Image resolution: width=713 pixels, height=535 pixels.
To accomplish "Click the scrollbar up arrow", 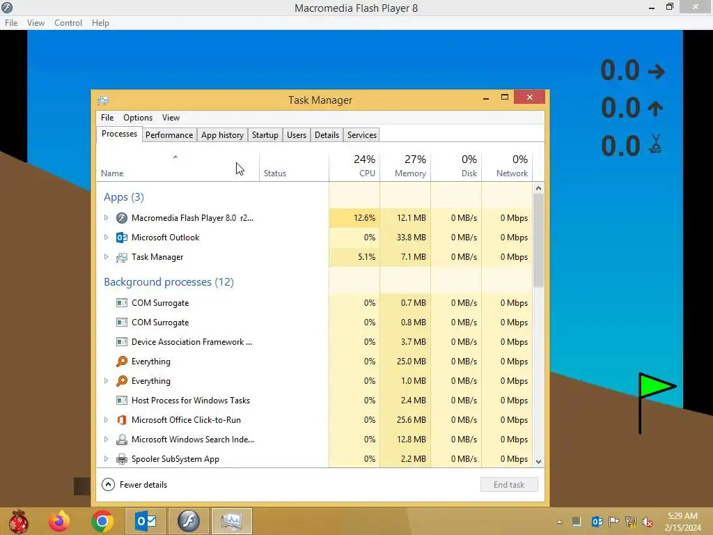I will tap(538, 188).
